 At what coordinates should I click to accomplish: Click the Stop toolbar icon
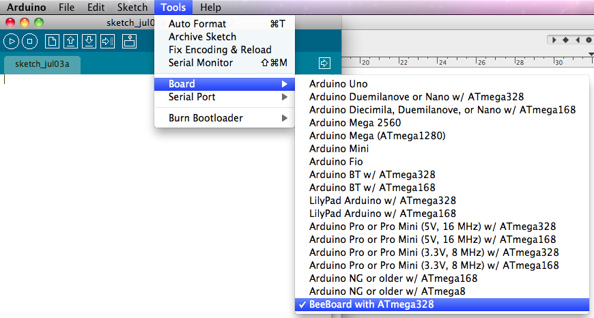pos(29,41)
